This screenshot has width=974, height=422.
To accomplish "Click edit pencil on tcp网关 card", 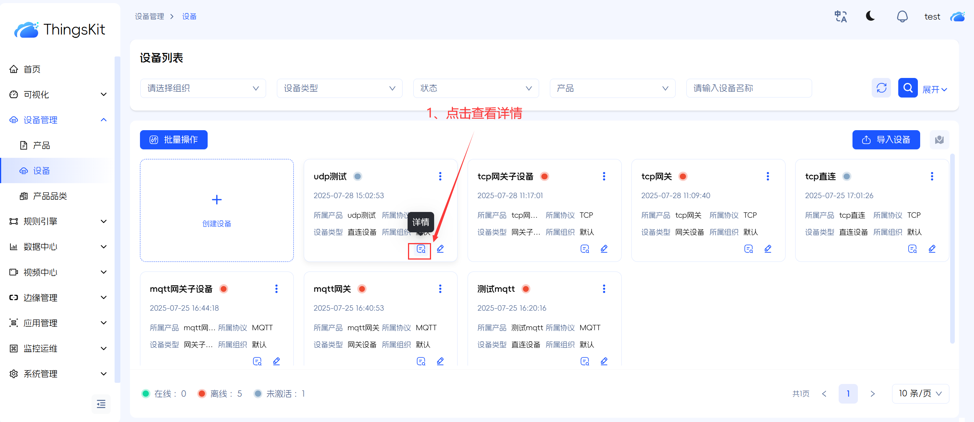I will pyautogui.click(x=768, y=249).
